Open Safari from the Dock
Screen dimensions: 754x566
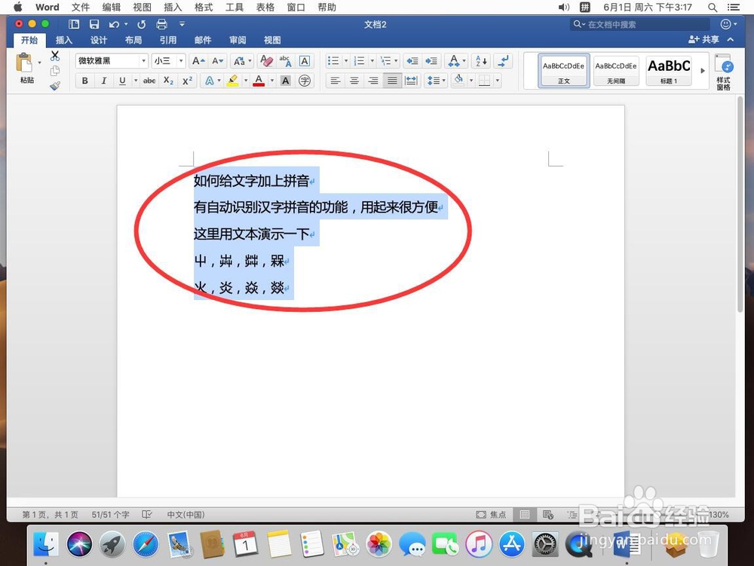[146, 545]
